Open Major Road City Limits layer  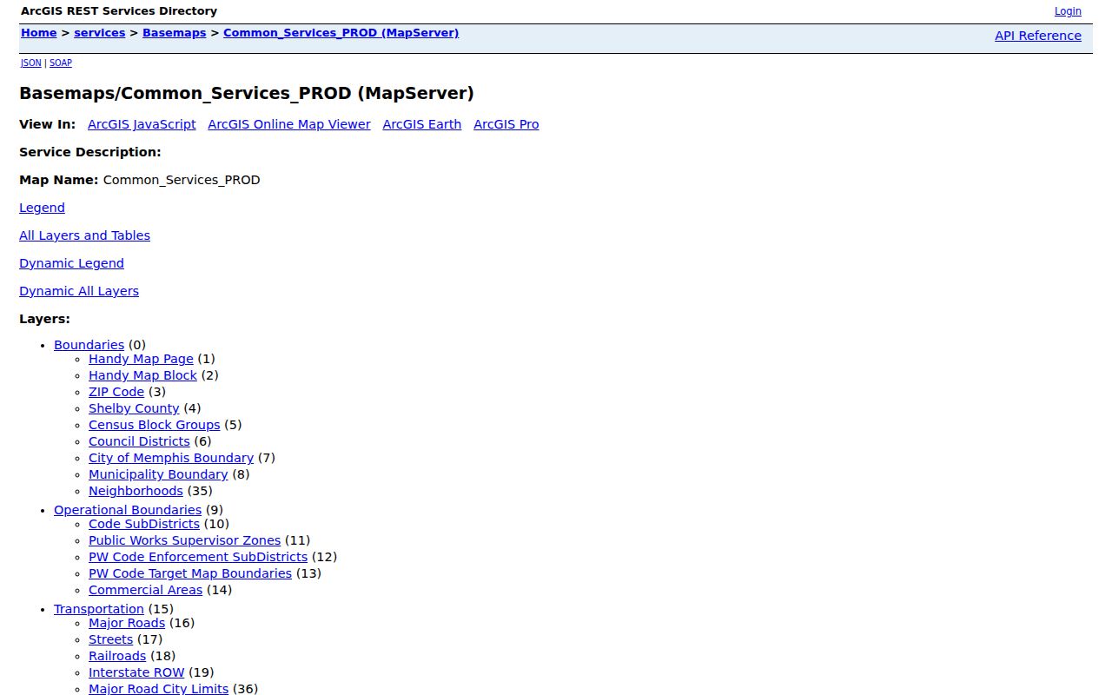click(x=158, y=689)
